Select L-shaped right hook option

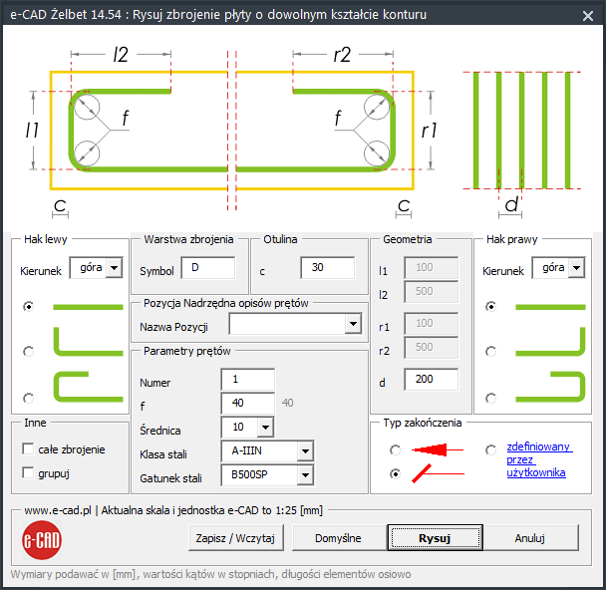[490, 352]
